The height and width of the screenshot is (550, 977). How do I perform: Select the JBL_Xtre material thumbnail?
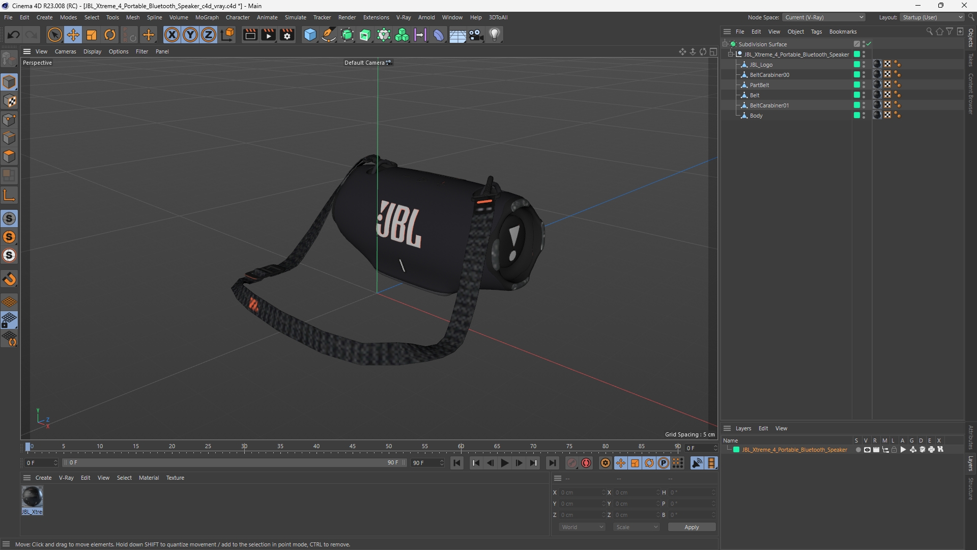[32, 498]
